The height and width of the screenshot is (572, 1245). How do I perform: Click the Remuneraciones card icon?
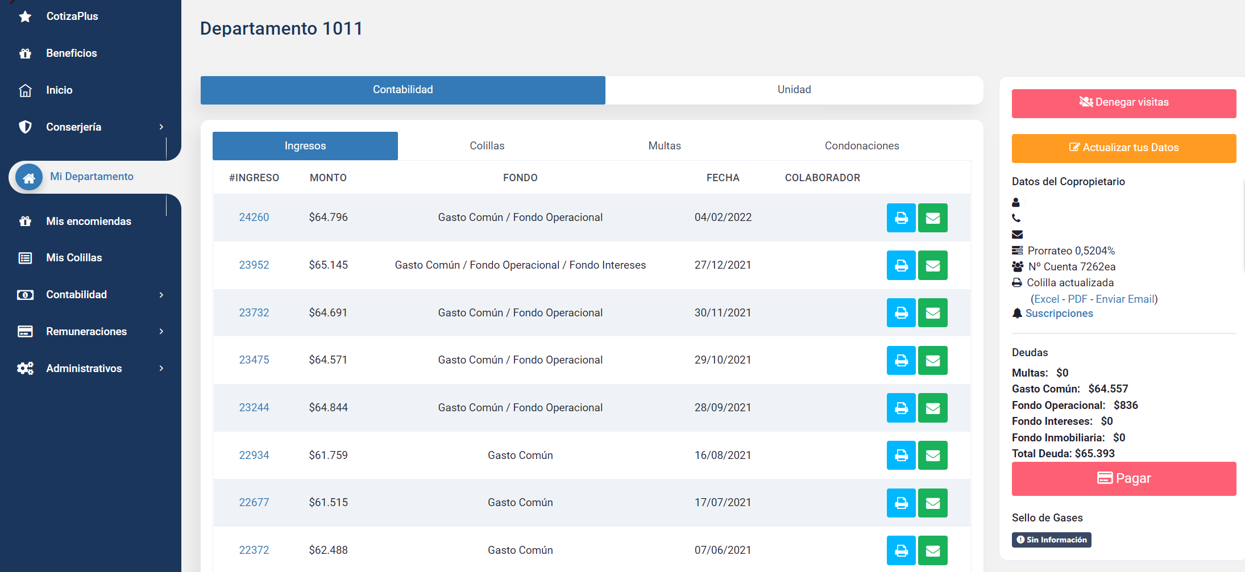pos(25,331)
